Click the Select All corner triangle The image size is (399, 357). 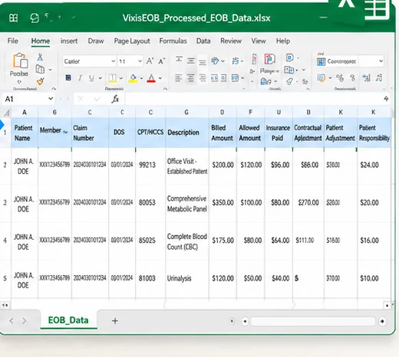click(6, 113)
